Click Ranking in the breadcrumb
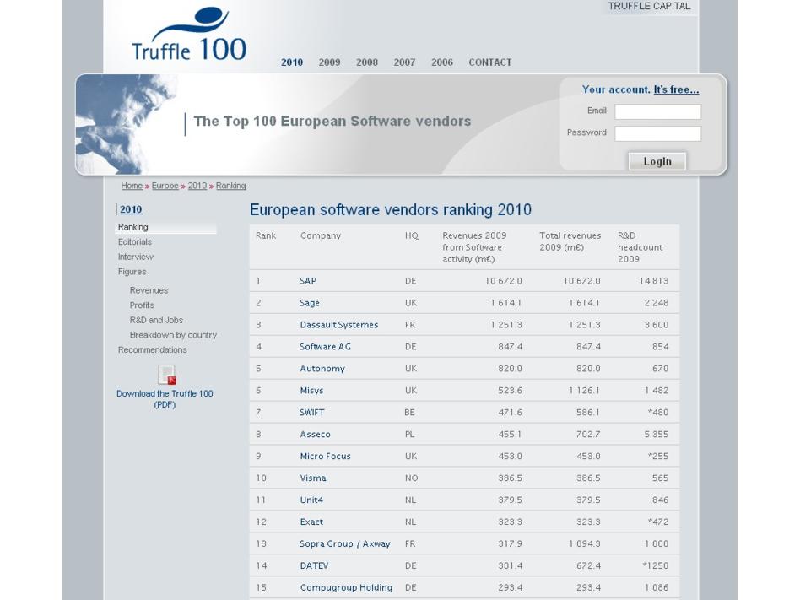This screenshot has height=600, width=800. (x=230, y=186)
